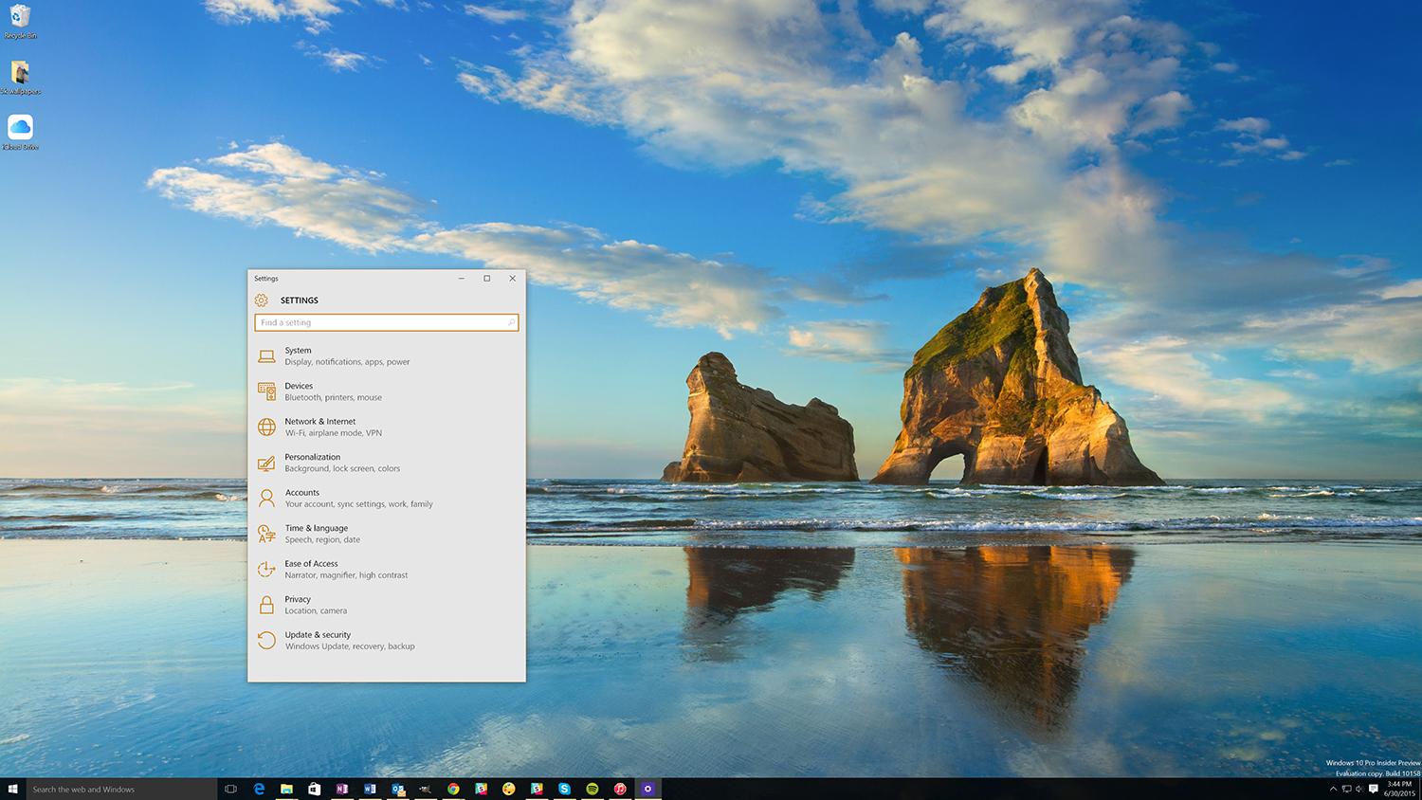Open Ease of Access settings
The width and height of the screenshot is (1422, 800).
(386, 570)
